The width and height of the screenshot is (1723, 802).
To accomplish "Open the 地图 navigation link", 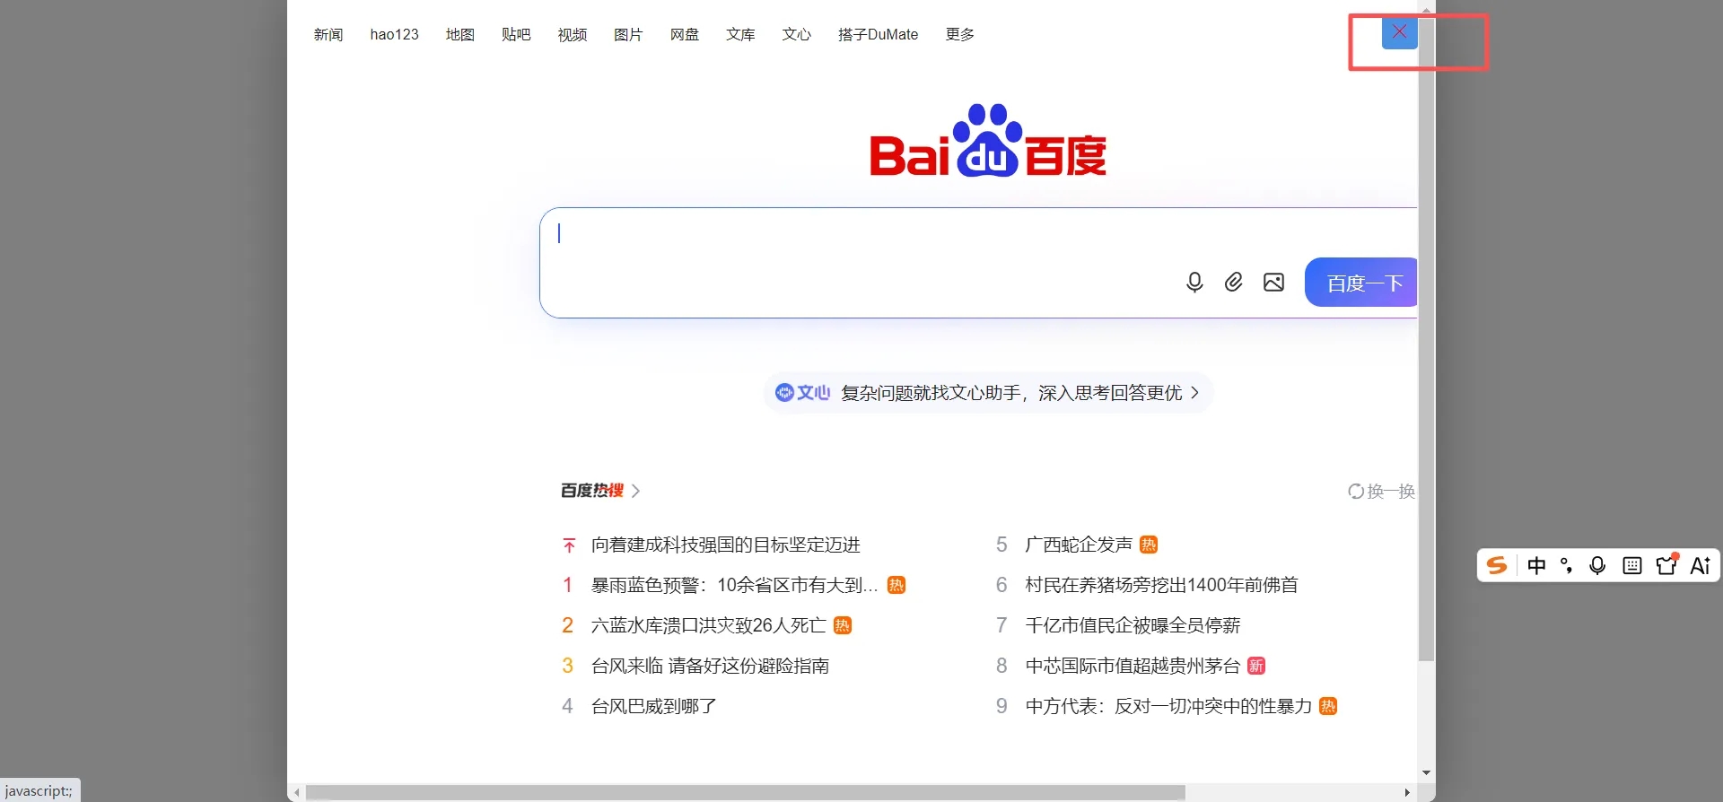I will click(460, 34).
